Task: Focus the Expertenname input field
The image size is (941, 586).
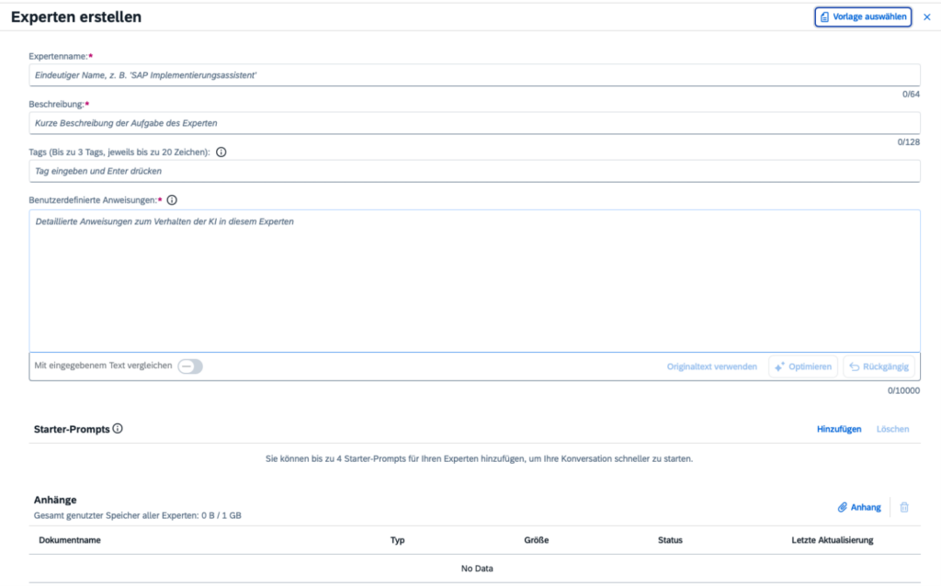Action: (x=474, y=75)
